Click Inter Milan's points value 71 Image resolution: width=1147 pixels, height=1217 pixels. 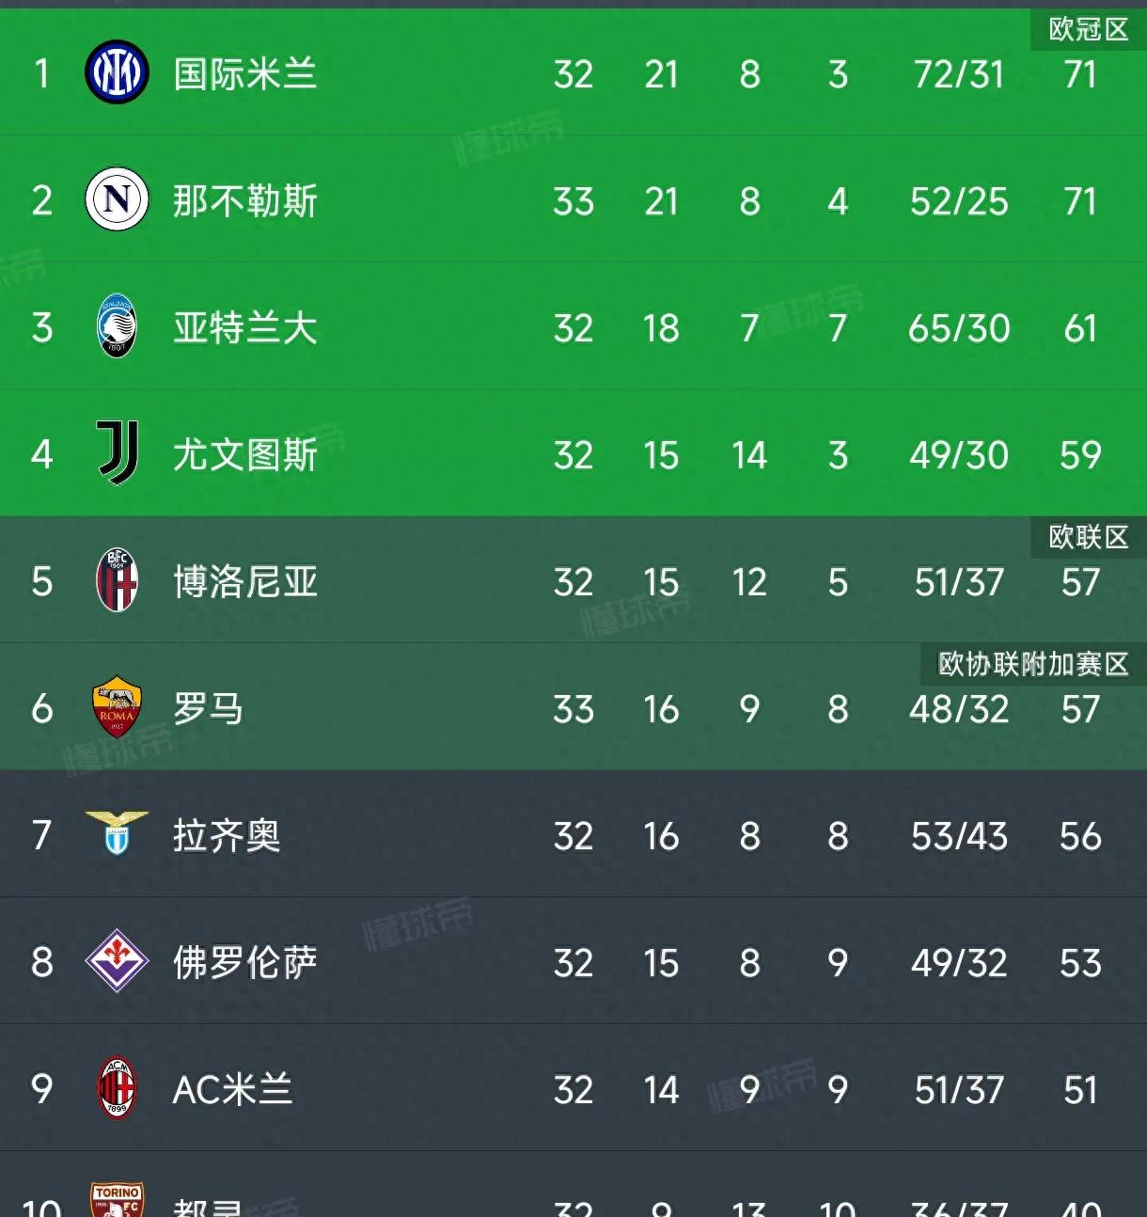coord(1080,74)
